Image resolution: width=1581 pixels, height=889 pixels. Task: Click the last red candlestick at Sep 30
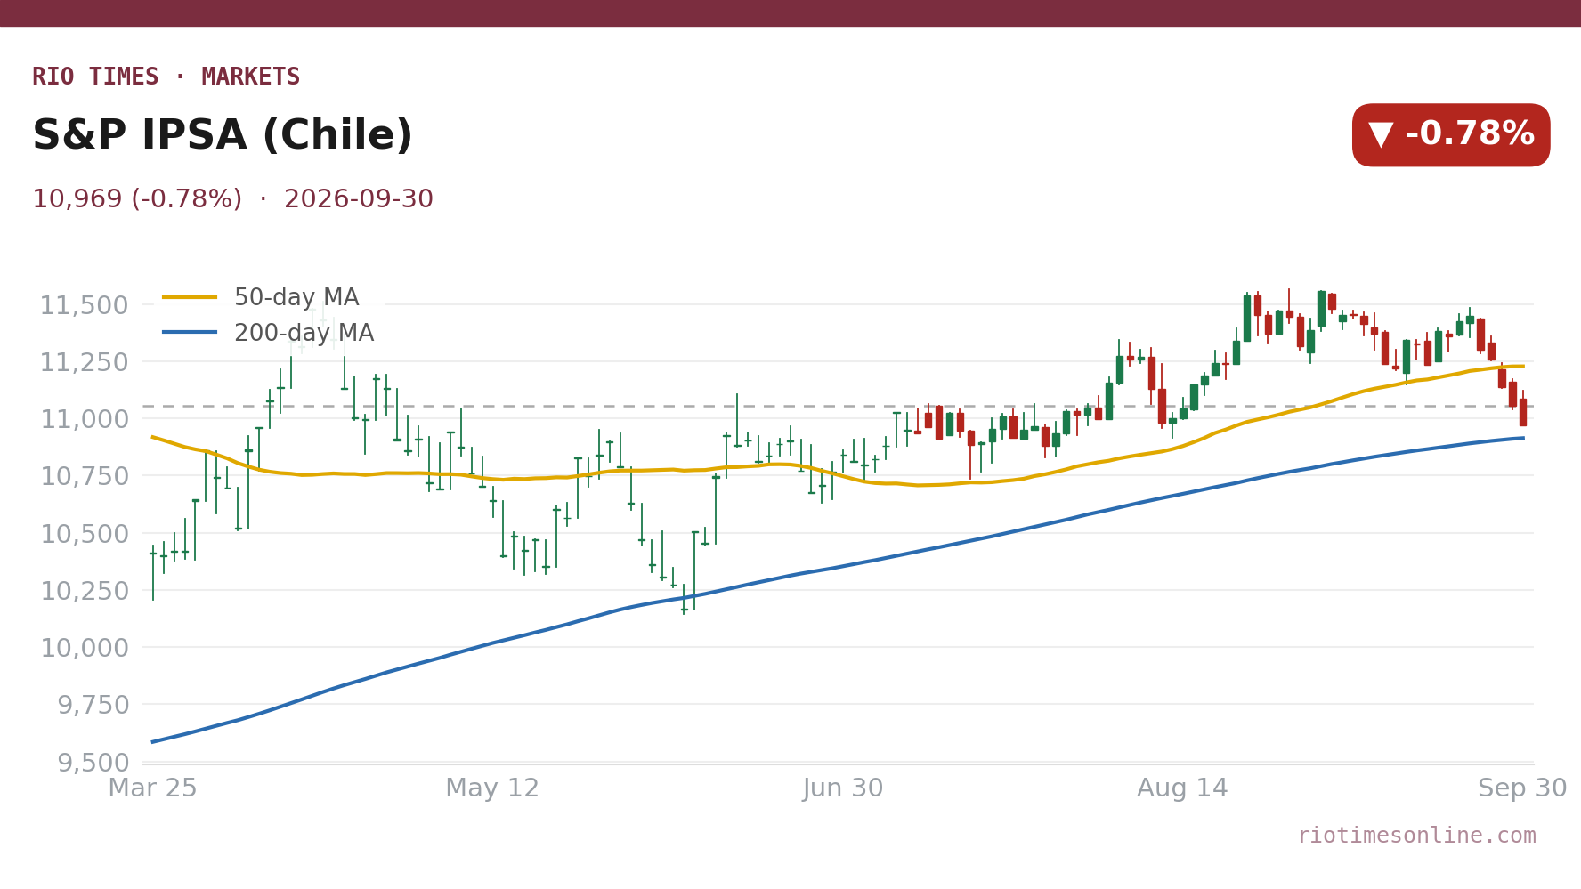(1523, 409)
